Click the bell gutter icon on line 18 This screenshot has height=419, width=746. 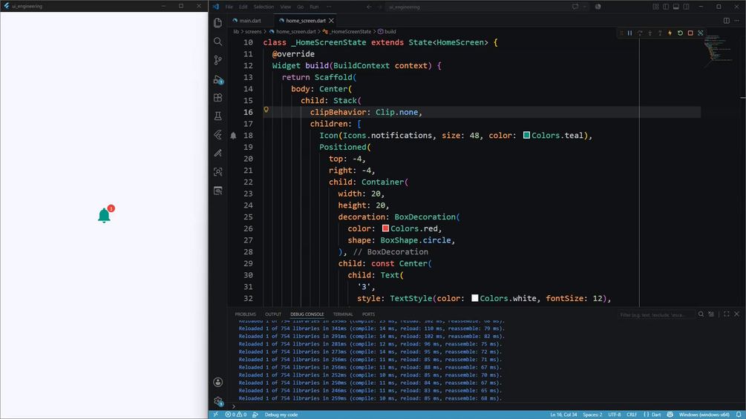point(233,136)
